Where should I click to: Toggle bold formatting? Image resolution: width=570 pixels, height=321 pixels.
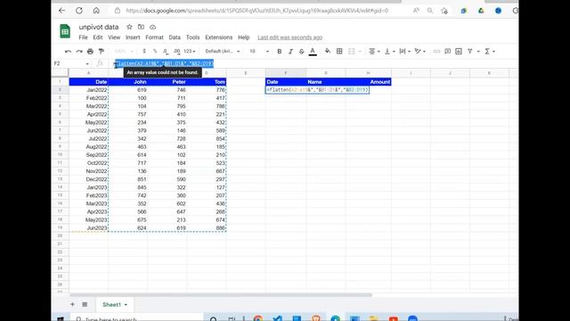pyautogui.click(x=279, y=52)
